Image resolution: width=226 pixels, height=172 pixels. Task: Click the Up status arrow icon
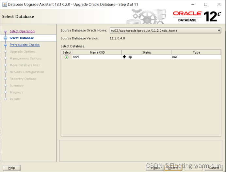point(124,57)
